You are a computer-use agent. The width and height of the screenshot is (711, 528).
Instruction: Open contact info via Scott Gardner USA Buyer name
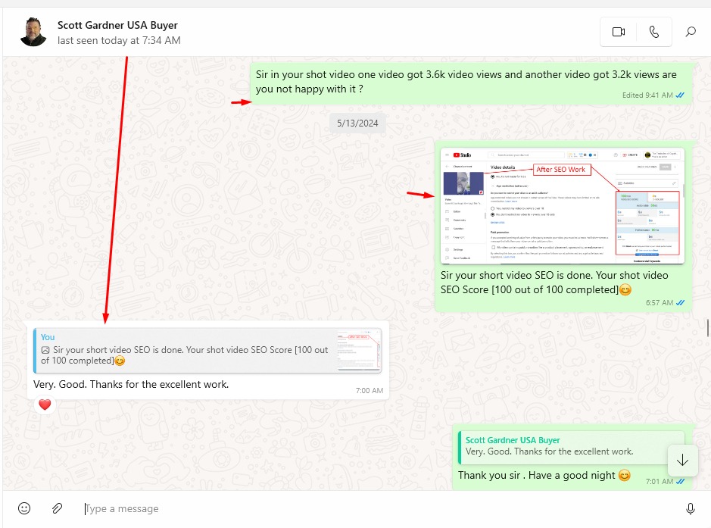[117, 25]
